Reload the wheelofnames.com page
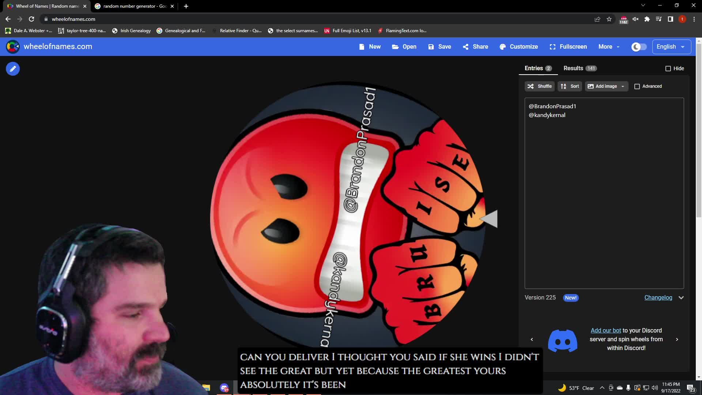 (31, 19)
